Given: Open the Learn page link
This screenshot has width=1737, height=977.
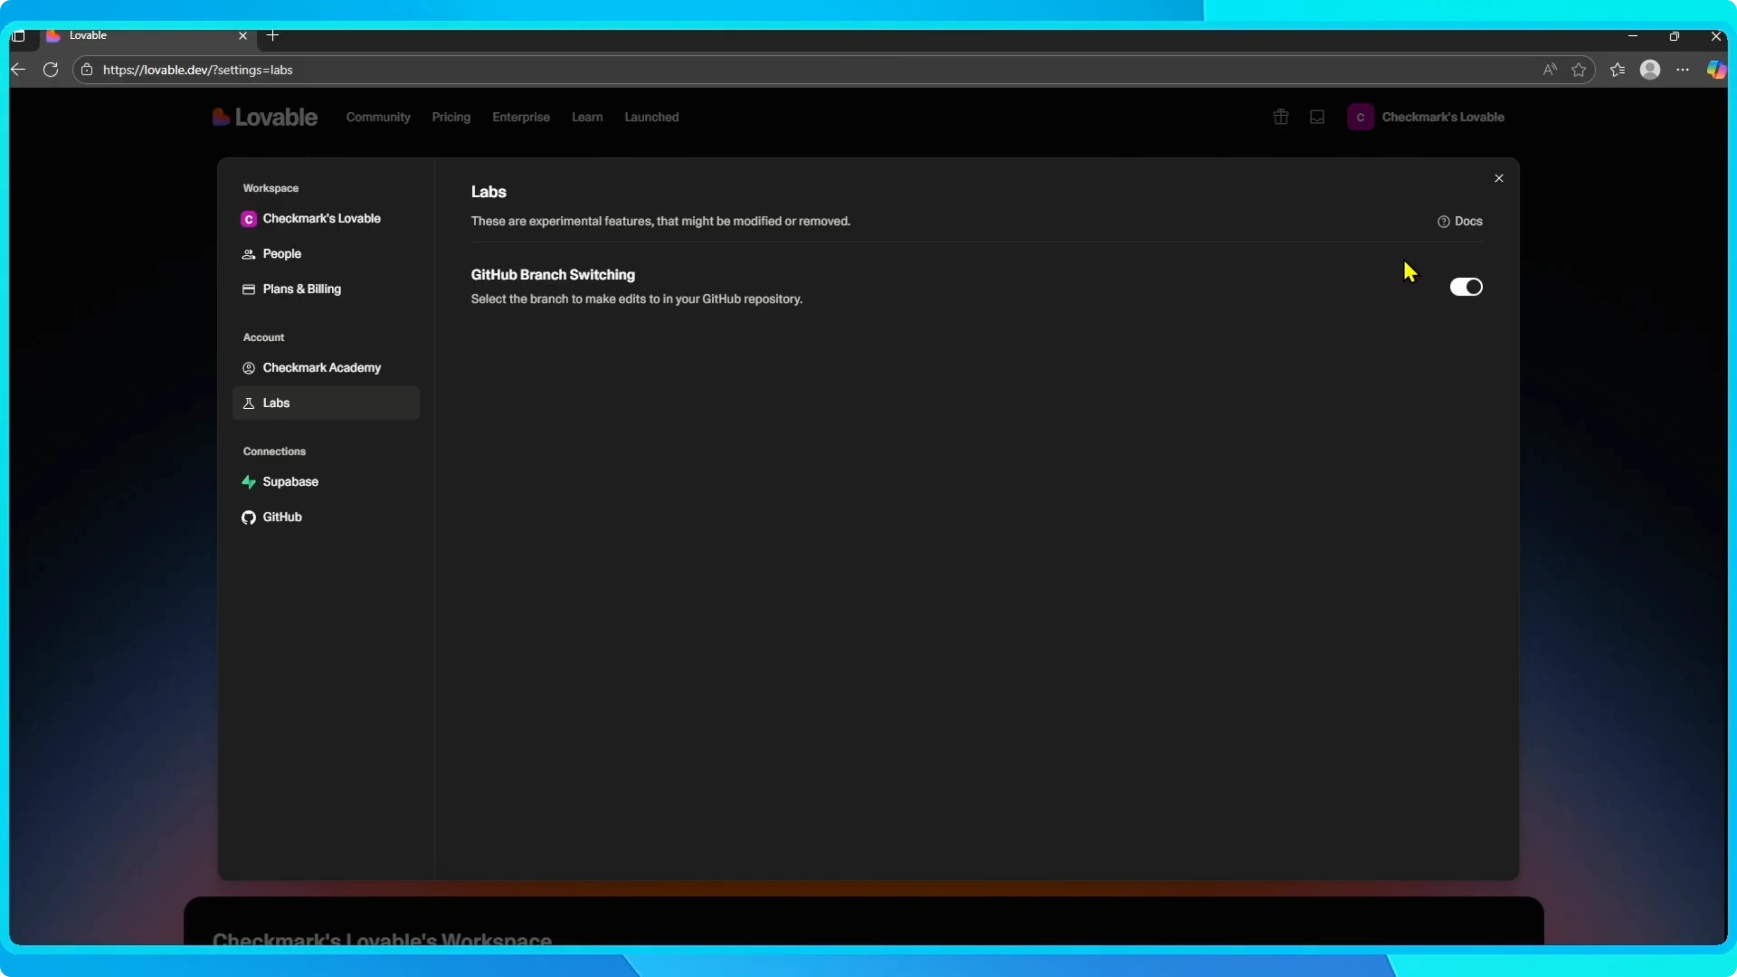Looking at the screenshot, I should pos(587,117).
